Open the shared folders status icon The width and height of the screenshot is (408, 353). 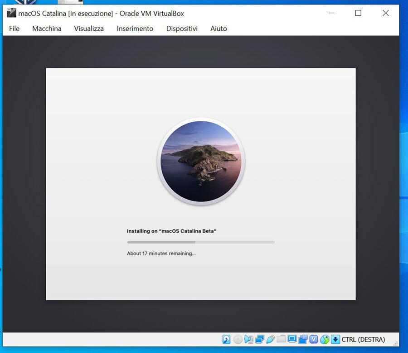[282, 339]
